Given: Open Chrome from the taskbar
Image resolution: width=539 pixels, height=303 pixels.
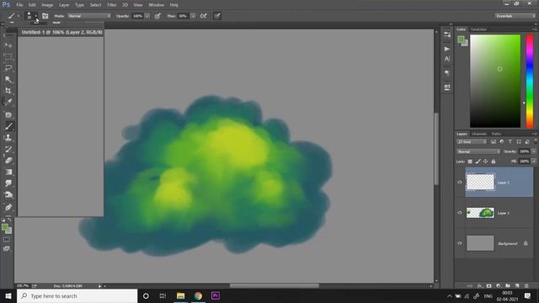Looking at the screenshot, I should 198,295.
